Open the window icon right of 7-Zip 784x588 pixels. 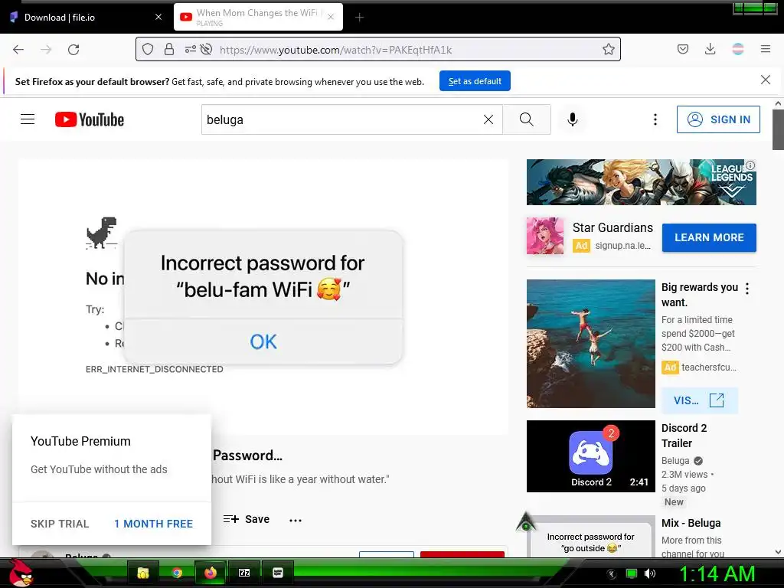277,573
